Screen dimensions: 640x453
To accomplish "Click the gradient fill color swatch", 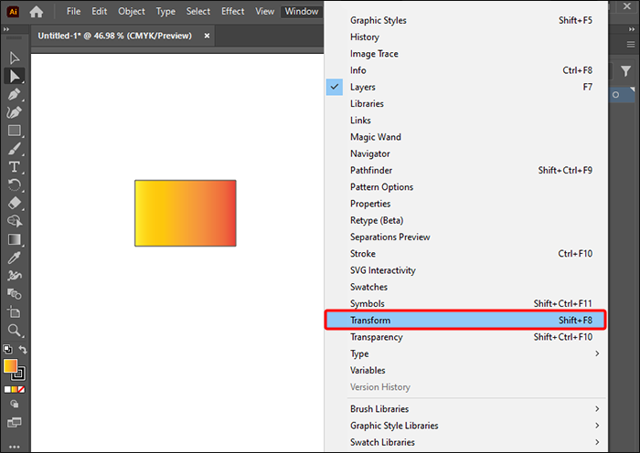I will coord(10,365).
